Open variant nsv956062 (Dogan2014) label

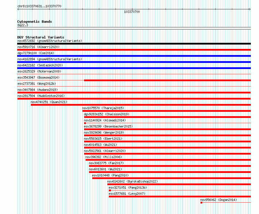[x=219, y=200]
